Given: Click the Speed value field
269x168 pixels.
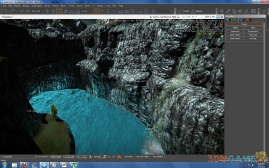Looking at the screenshot, I should (x=102, y=157).
